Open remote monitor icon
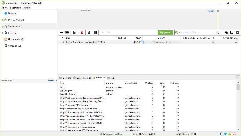 click(x=232, y=33)
